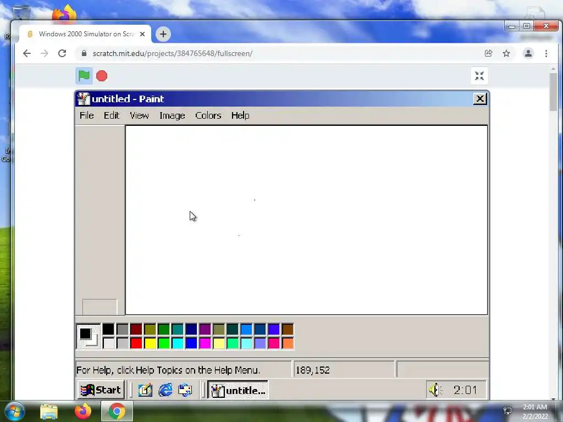Go back in Chrome

pyautogui.click(x=27, y=53)
